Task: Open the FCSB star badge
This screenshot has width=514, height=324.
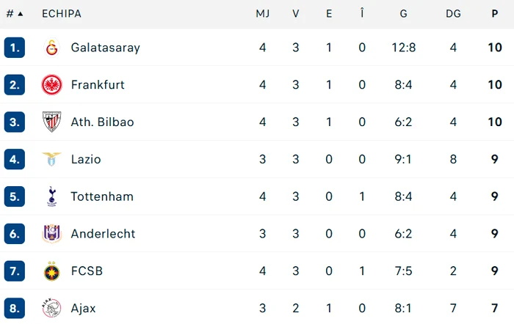Action: tap(52, 271)
